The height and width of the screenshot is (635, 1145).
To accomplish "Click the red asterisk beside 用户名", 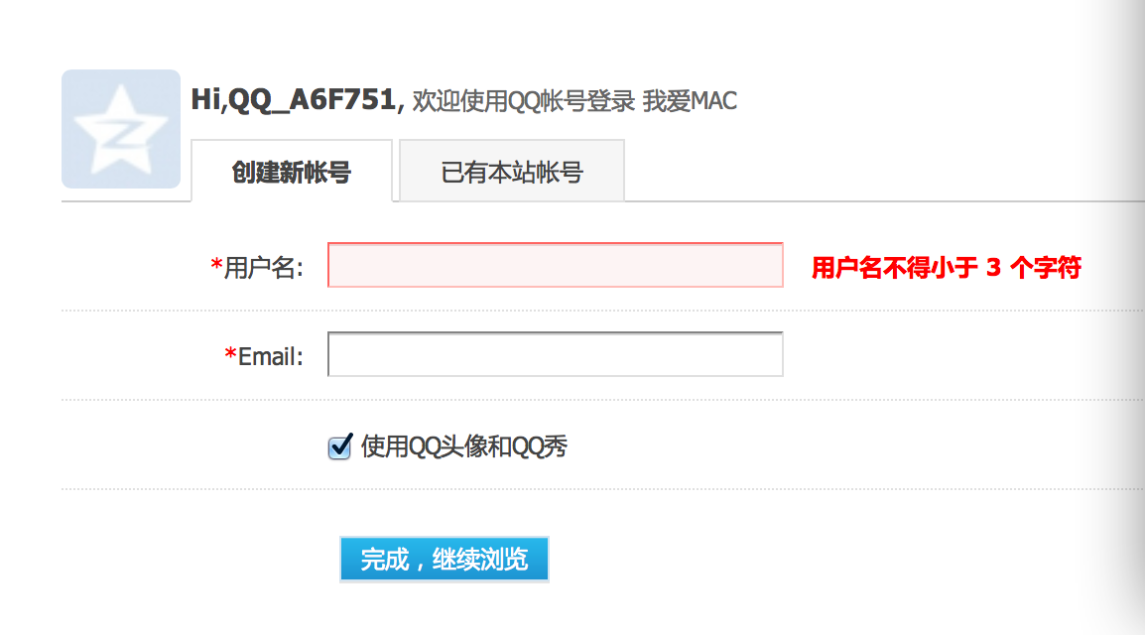I will (216, 266).
